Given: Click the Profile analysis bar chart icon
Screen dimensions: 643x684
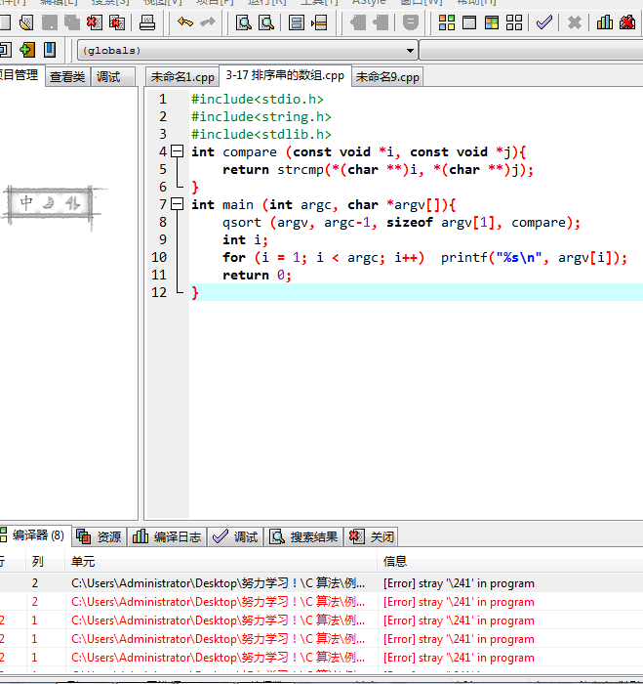Looking at the screenshot, I should coord(605,21).
